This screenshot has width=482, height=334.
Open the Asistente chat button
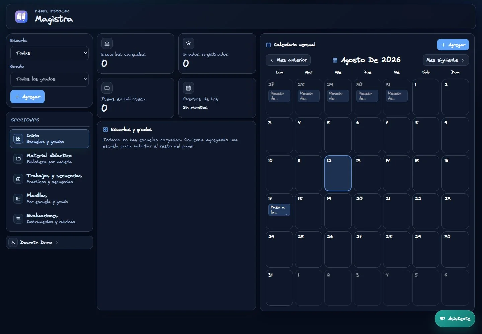pyautogui.click(x=455, y=319)
